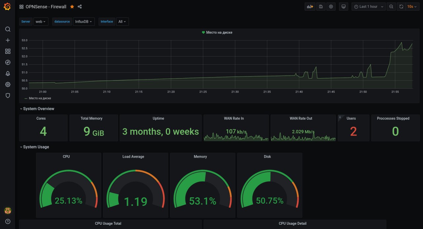Screen dimensions: 423x229
Task: Save dashboard with the floppy disk icon
Action: [321, 7]
